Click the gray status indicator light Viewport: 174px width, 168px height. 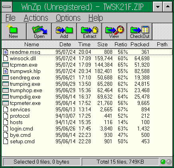point(169,162)
